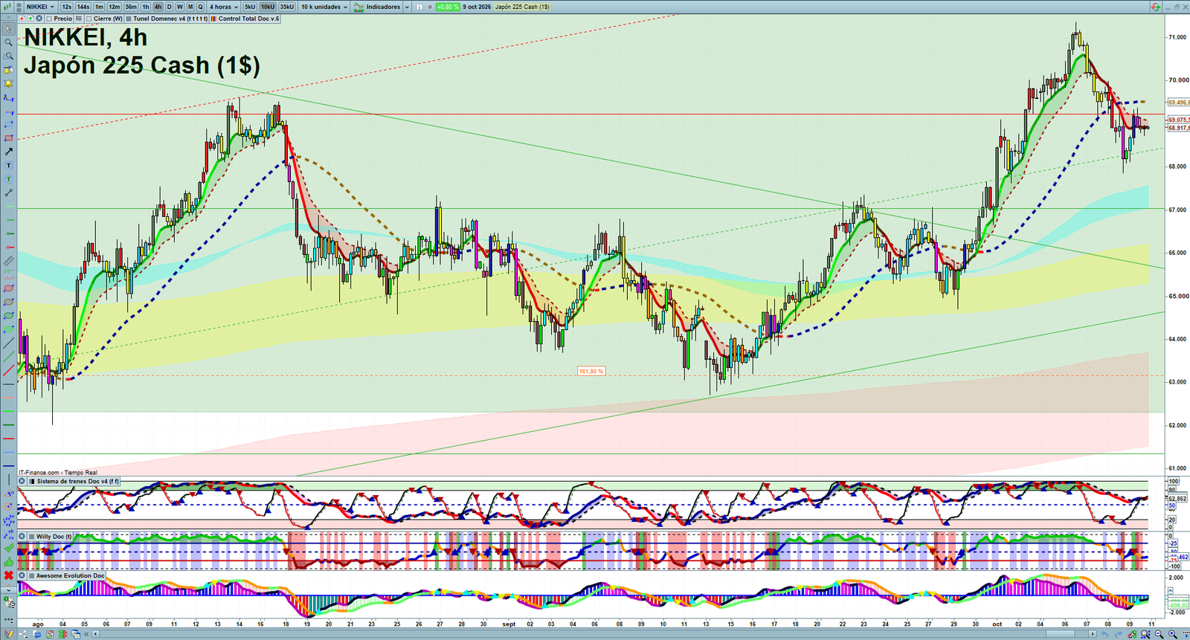Close the Willy Doc (t) indicator panel
Image resolution: width=1190 pixels, height=640 pixels.
22,536
